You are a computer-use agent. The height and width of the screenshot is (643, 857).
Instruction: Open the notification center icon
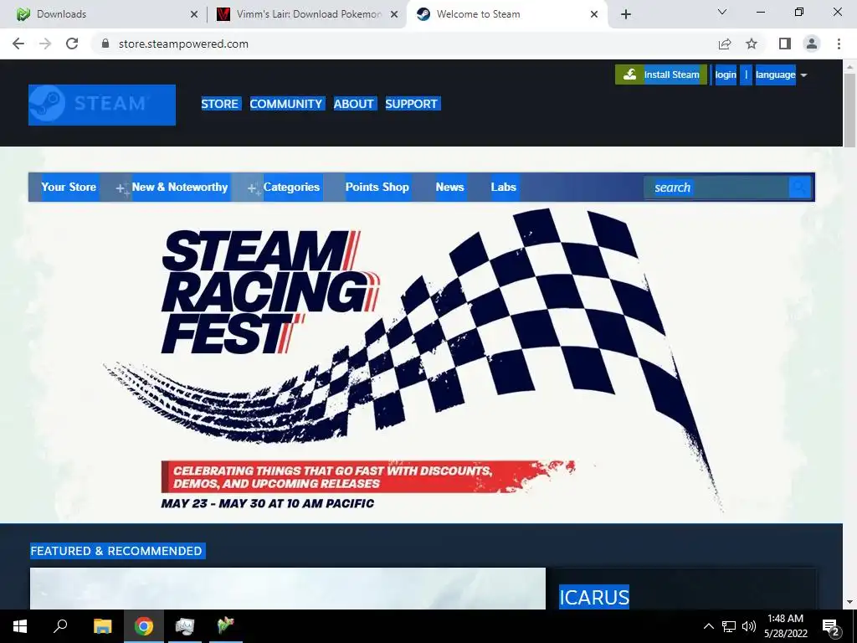coord(831,627)
